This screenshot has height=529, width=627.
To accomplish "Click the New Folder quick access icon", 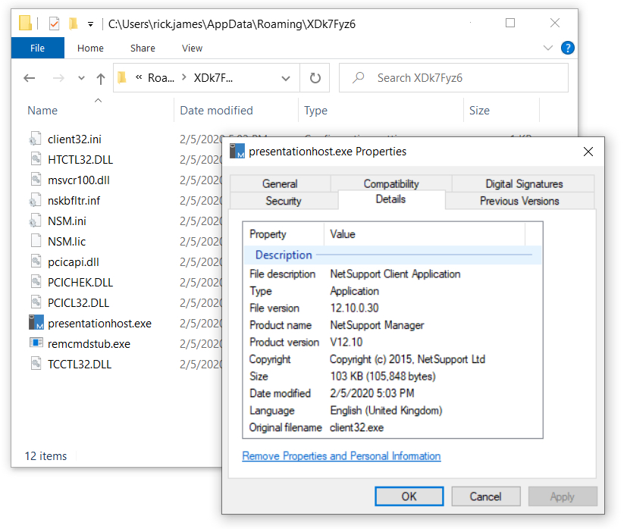I will tap(73, 23).
